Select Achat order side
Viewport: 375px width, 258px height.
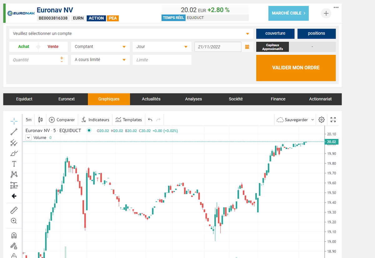[x=24, y=47]
